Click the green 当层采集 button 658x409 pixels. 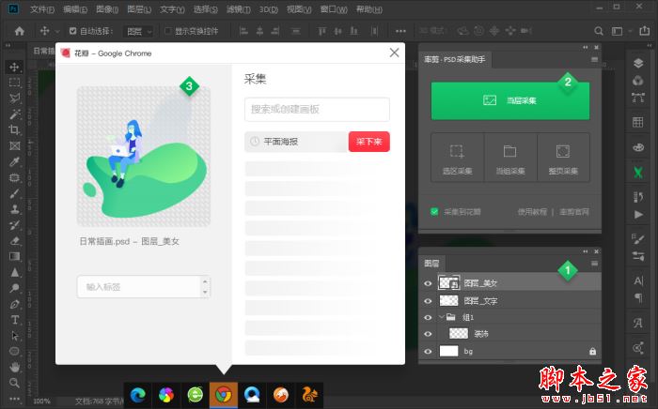[x=509, y=99]
